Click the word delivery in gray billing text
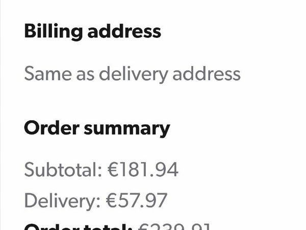This screenshot has width=306, height=230. (x=134, y=74)
